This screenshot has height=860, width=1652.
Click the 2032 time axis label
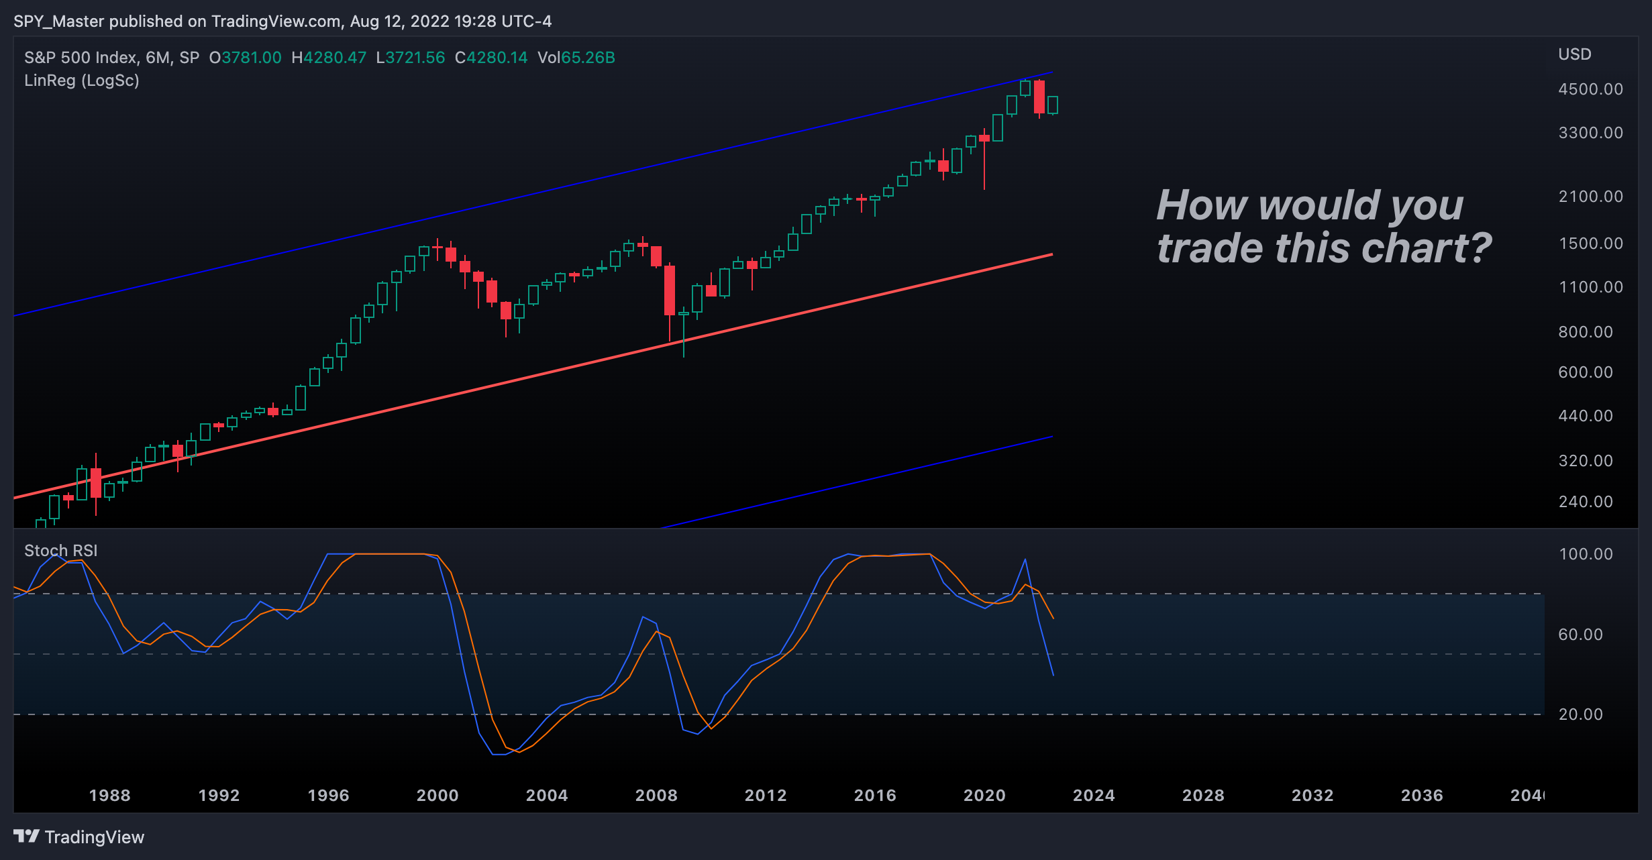pyautogui.click(x=1312, y=796)
